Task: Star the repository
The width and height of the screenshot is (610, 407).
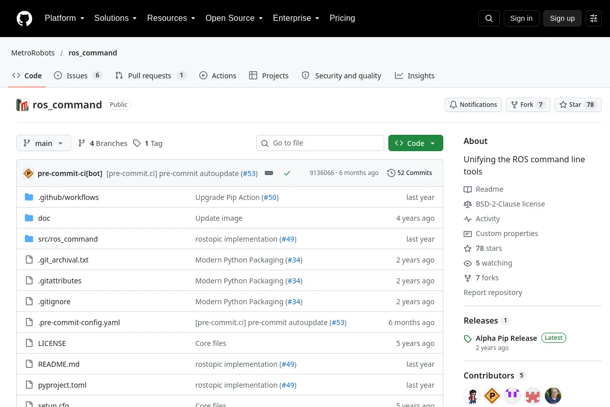Action: coord(578,105)
